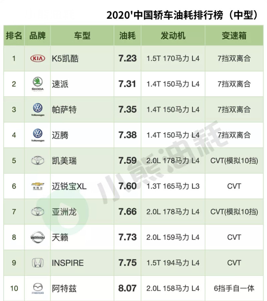Select the model name 凯美瑞
The image size is (267, 301).
click(x=64, y=161)
